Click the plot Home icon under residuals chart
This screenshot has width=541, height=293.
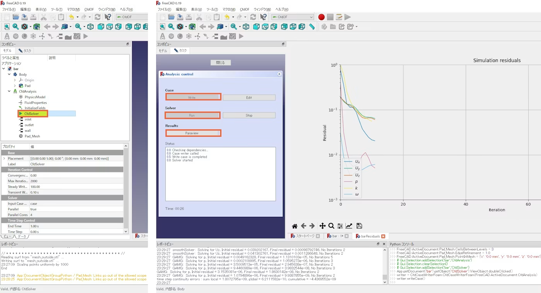pyautogui.click(x=294, y=226)
